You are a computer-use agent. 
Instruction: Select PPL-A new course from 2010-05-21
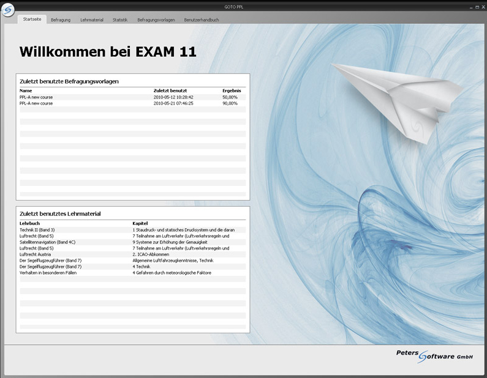click(132, 103)
